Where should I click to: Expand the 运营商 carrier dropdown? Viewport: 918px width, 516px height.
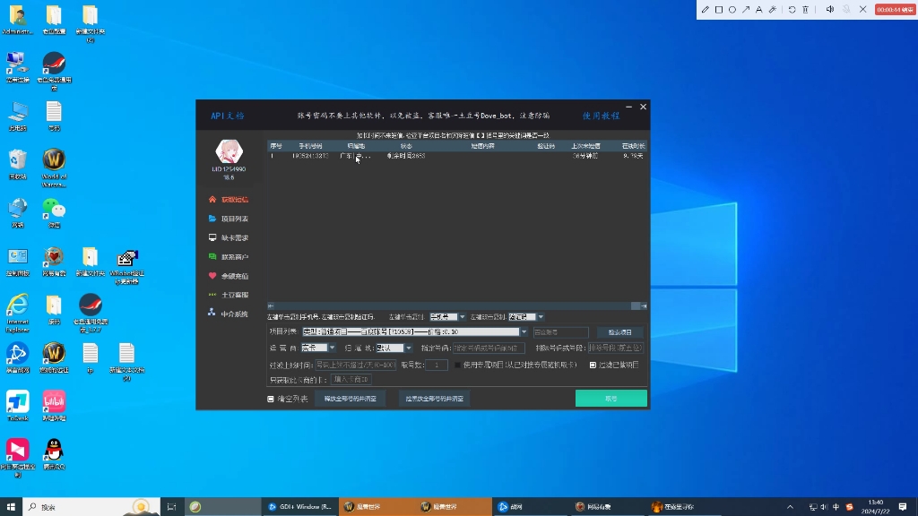332,348
